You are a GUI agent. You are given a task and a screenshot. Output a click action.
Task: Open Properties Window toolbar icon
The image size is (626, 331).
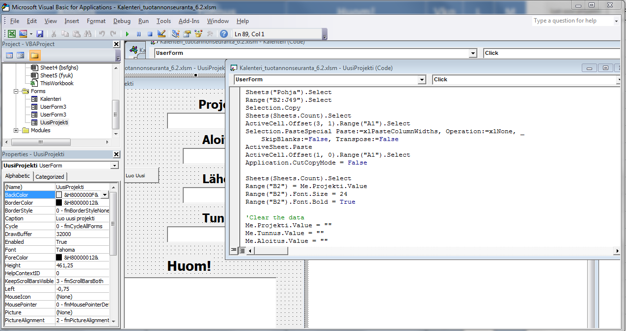tap(187, 34)
